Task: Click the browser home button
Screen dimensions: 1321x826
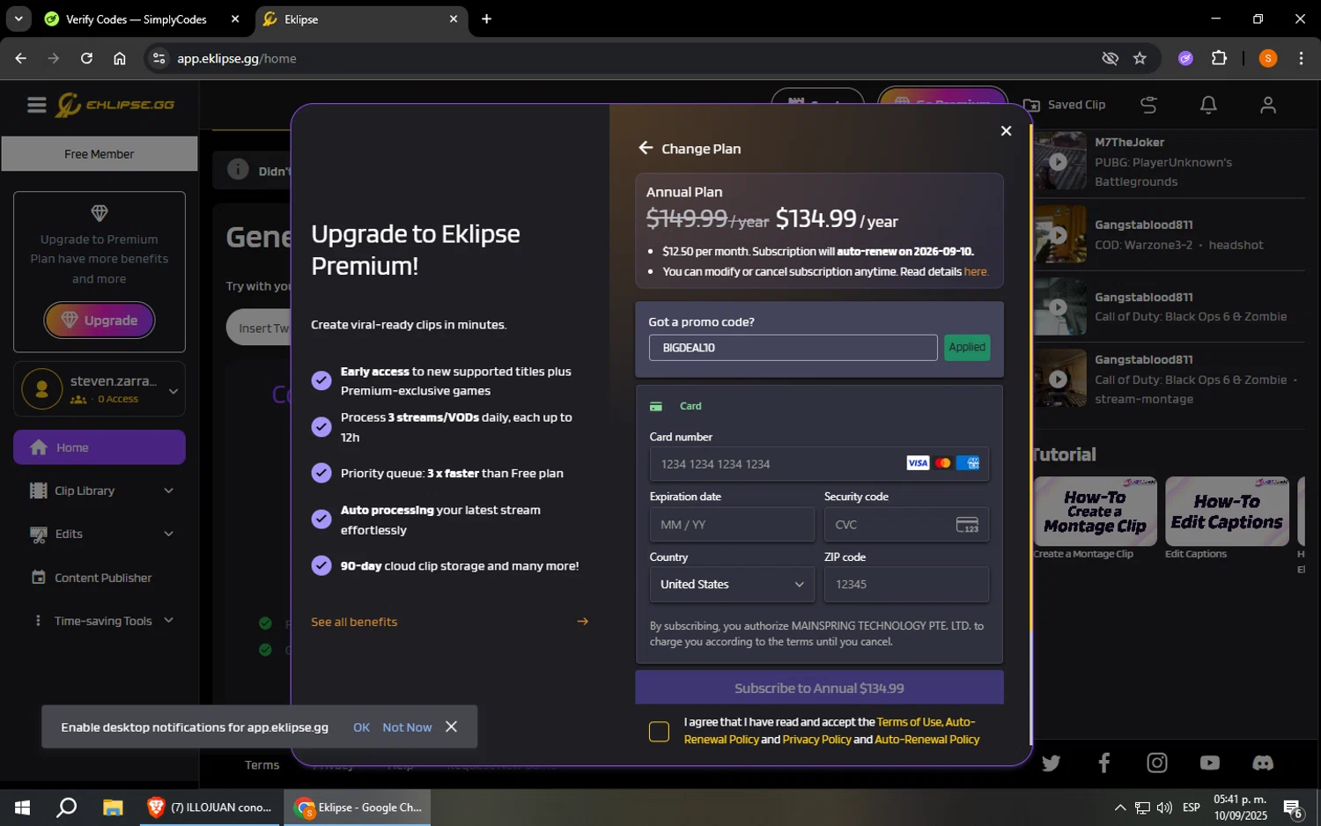Action: click(x=120, y=58)
